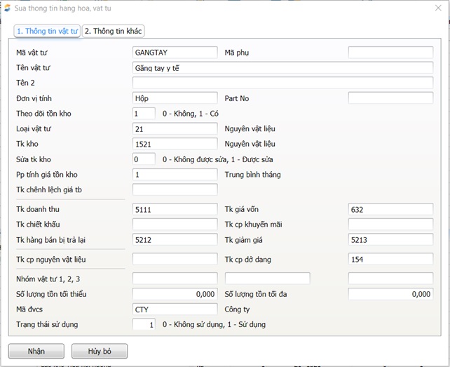Edit the Tk giá vốn field

point(390,209)
